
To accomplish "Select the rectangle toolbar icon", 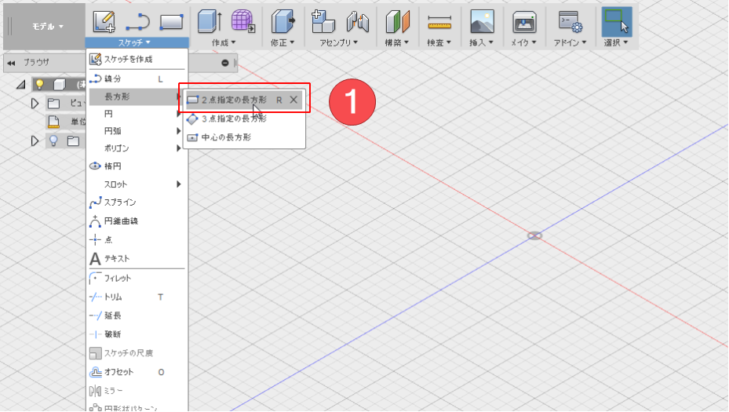I will coord(172,22).
